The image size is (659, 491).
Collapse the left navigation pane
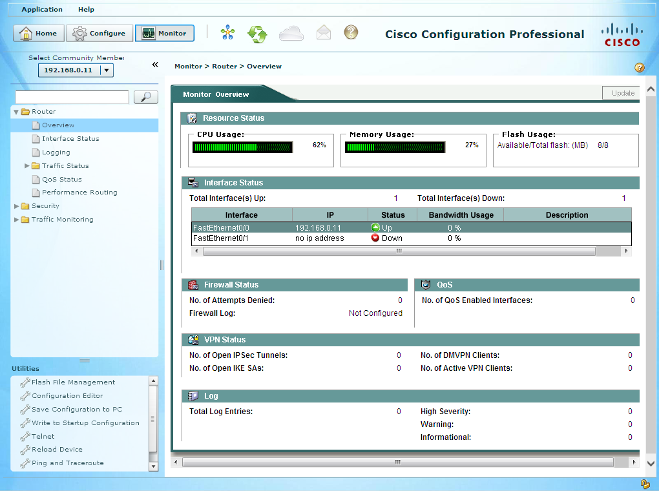(155, 65)
